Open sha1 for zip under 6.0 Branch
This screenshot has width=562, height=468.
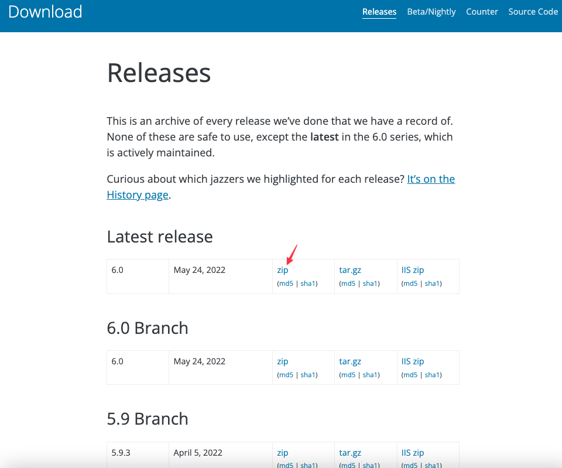point(308,375)
